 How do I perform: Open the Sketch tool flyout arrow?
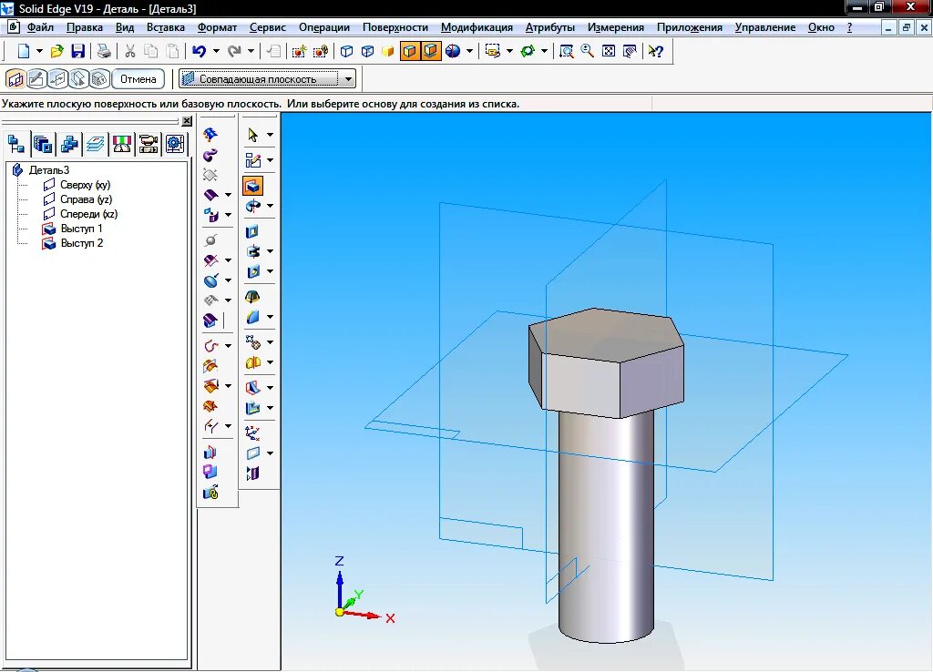tap(270, 160)
